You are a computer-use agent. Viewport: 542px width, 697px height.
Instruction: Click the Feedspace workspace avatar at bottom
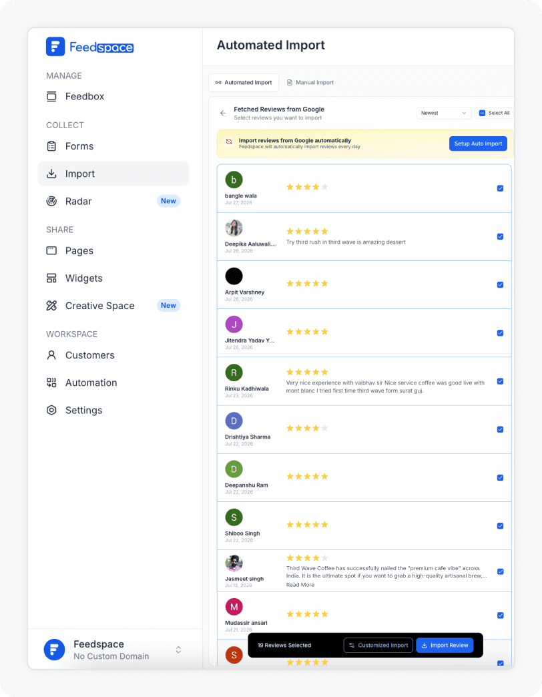(x=54, y=650)
